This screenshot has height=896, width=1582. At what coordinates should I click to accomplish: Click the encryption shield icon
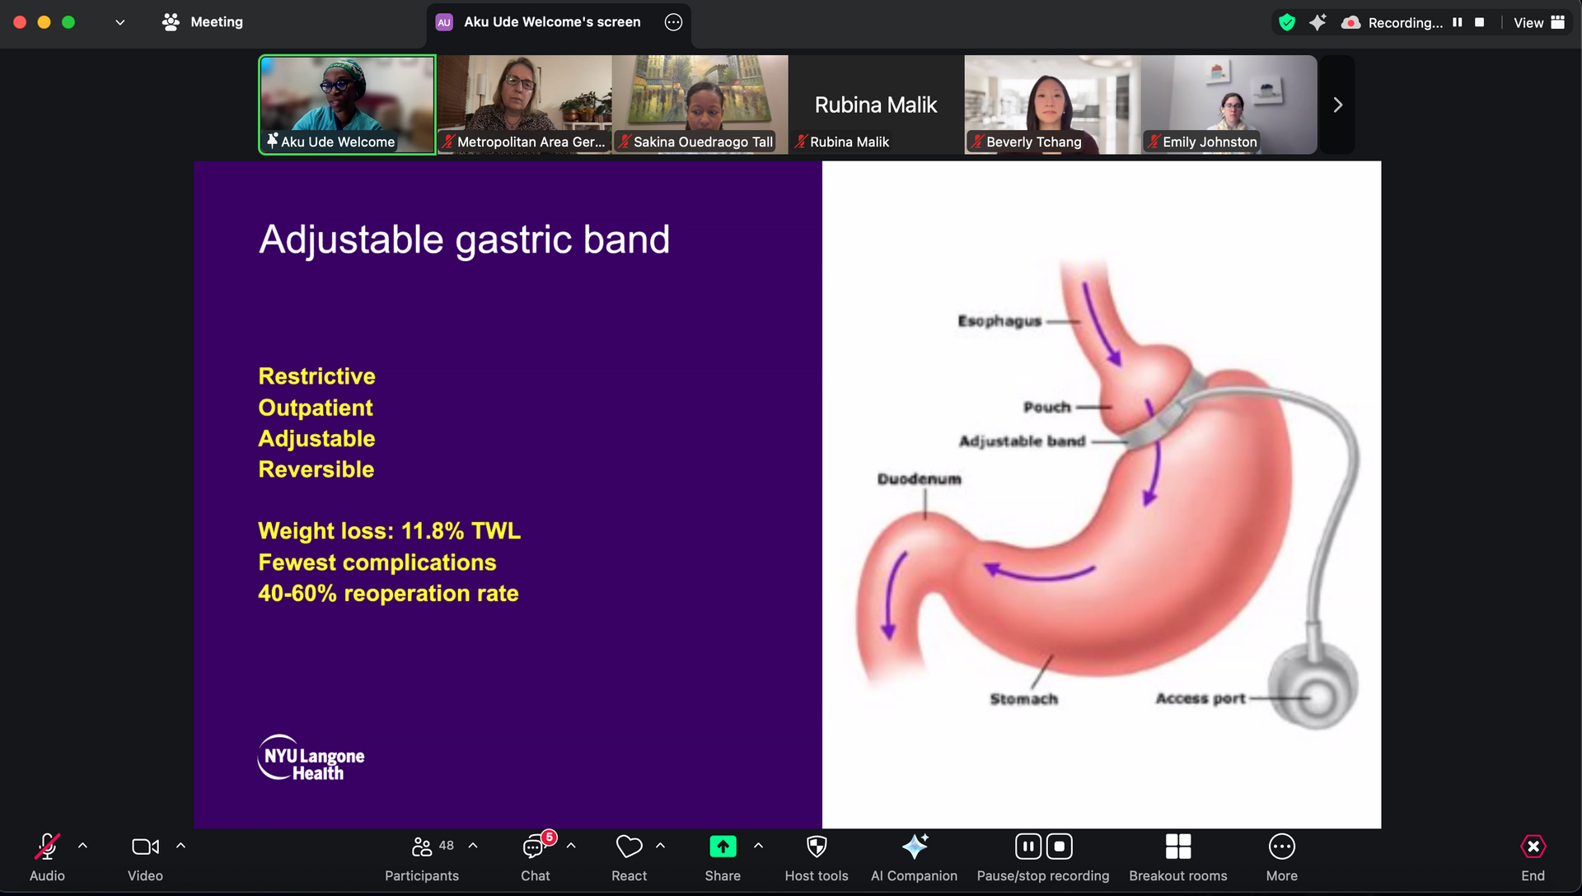[x=1286, y=22]
